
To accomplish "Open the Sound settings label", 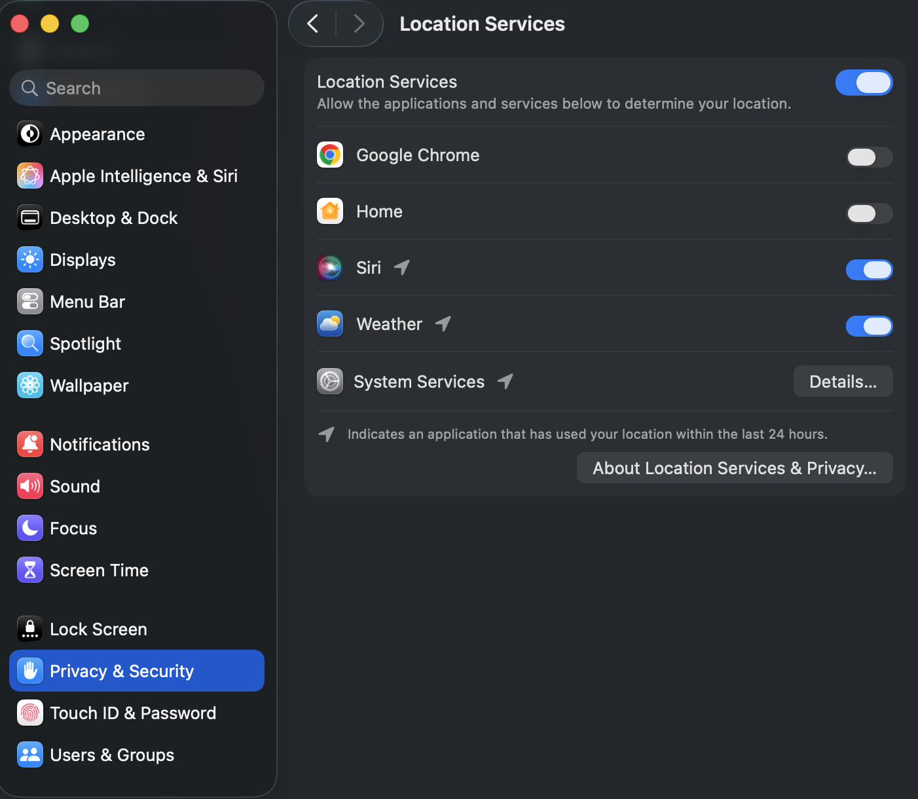I will coord(75,487).
